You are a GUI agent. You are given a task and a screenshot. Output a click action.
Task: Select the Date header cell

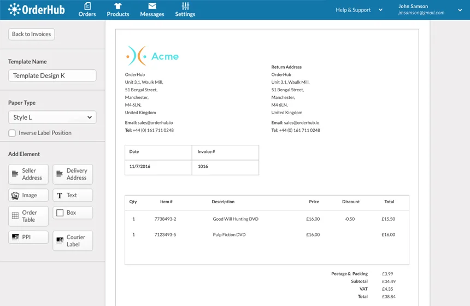[x=158, y=152]
